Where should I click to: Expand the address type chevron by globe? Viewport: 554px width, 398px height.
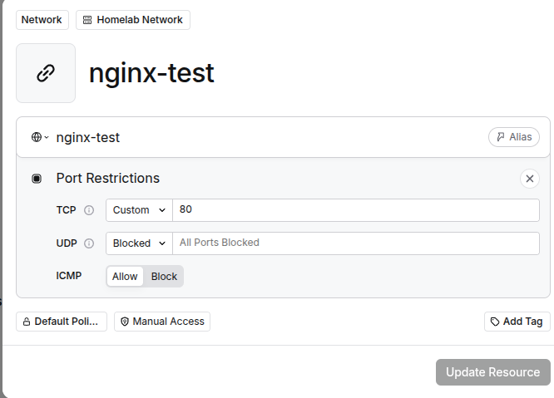point(47,138)
